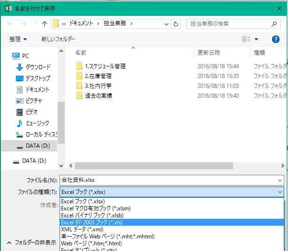288x251 pixels.
Task: Click the 2.在庫管理 folder icon
Action: click(79, 76)
